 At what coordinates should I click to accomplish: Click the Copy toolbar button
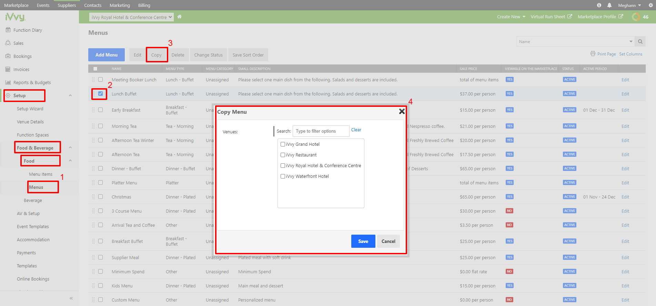coord(157,55)
